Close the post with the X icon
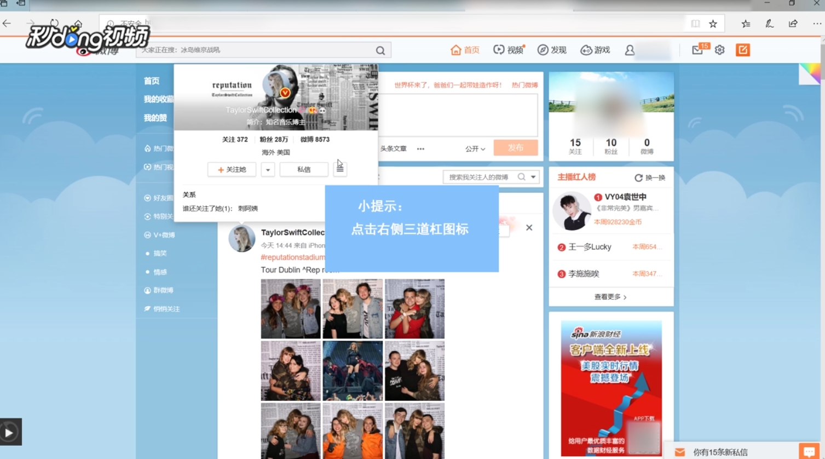 pos(529,228)
